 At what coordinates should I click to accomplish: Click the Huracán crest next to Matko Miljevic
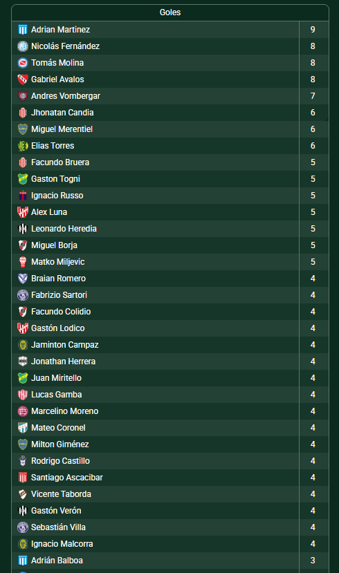[23, 262]
